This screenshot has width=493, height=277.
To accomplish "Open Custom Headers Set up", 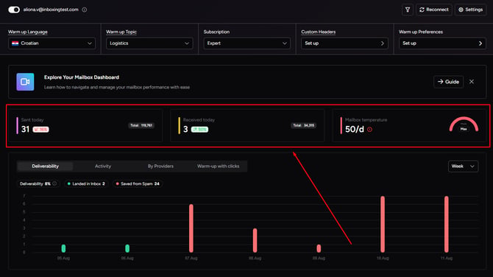I will tap(344, 43).
